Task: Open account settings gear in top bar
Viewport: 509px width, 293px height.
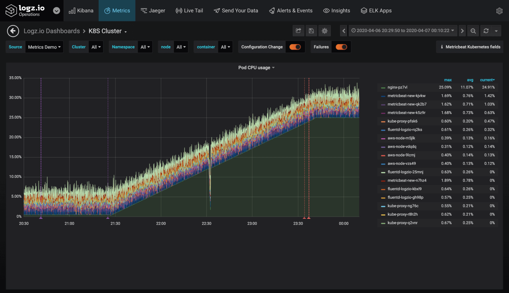Action: click(499, 11)
